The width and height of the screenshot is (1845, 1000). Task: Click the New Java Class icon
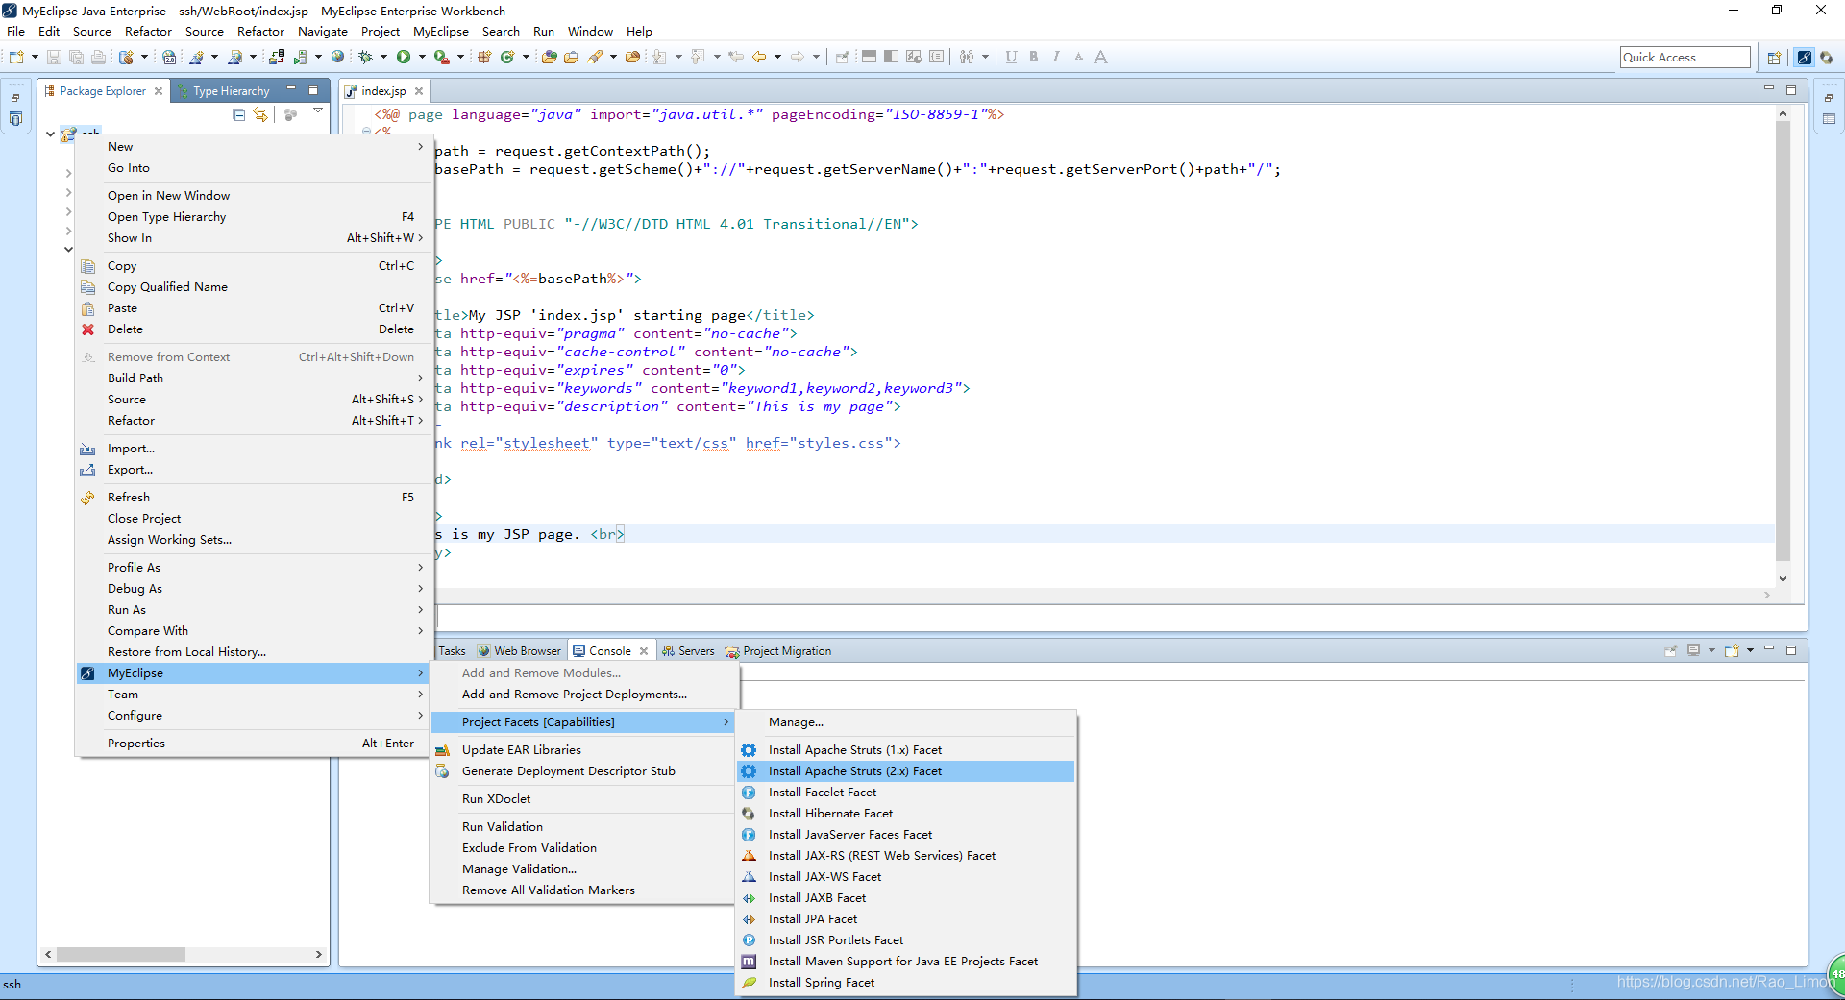click(x=507, y=57)
